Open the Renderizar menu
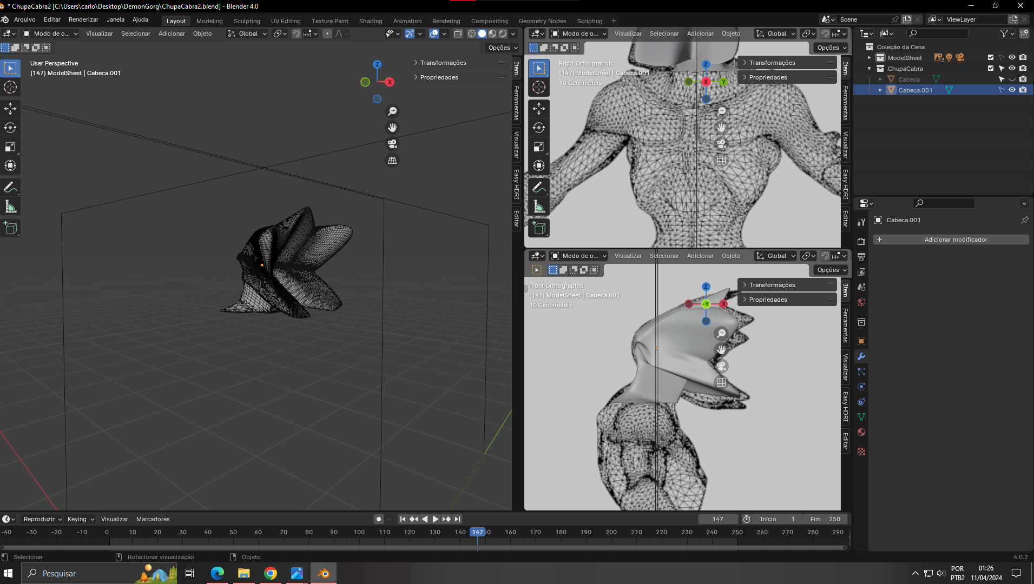The height and width of the screenshot is (584, 1034). pyautogui.click(x=83, y=19)
